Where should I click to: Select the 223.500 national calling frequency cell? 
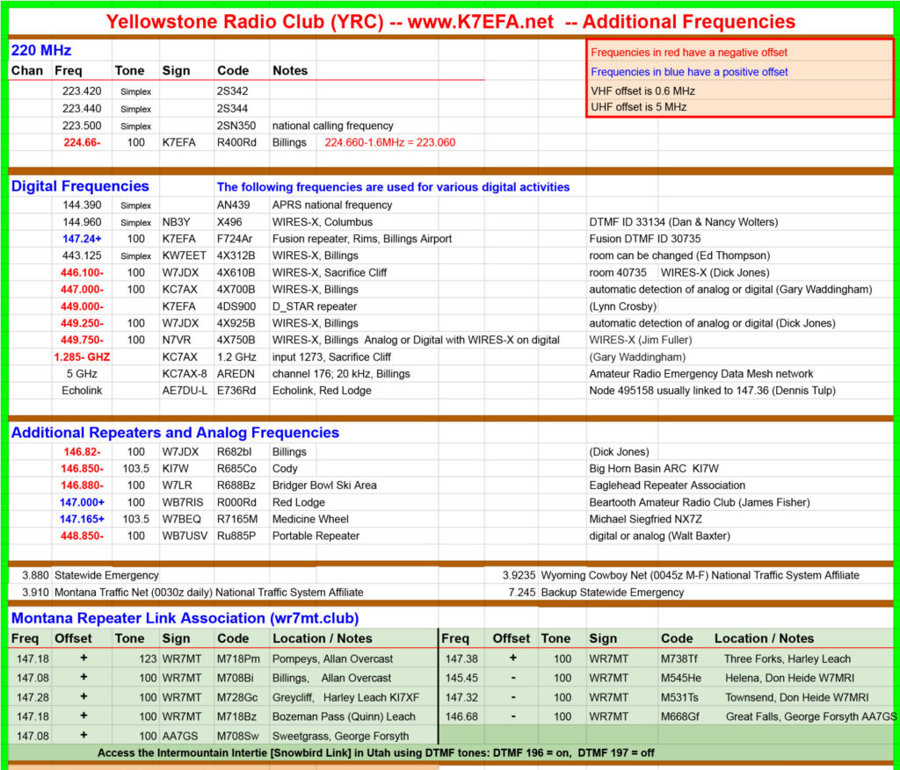pos(82,126)
